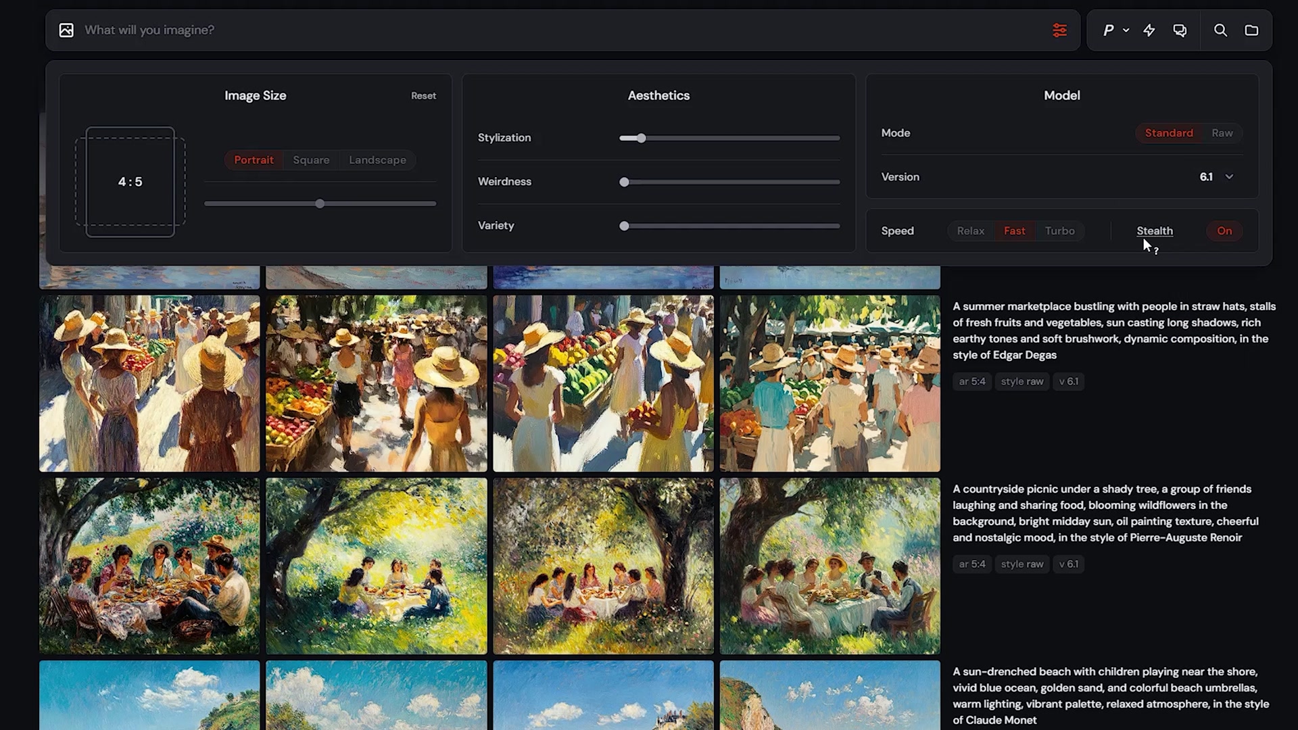Select Square orientation

point(311,160)
